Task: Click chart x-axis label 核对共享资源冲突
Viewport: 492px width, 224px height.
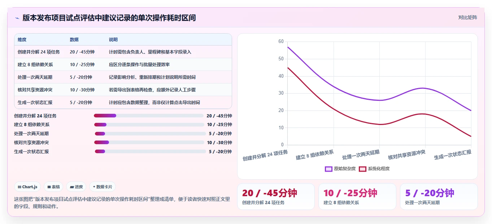Action: pos(407,155)
